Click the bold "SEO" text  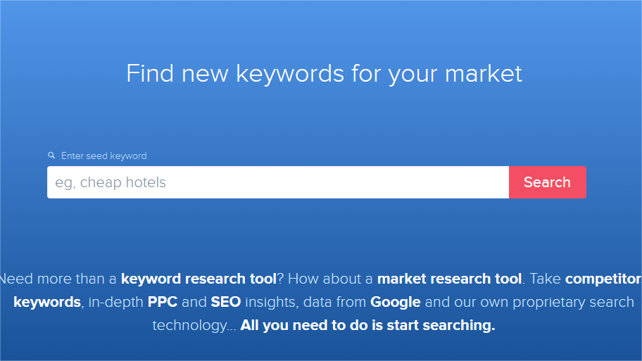tap(225, 302)
